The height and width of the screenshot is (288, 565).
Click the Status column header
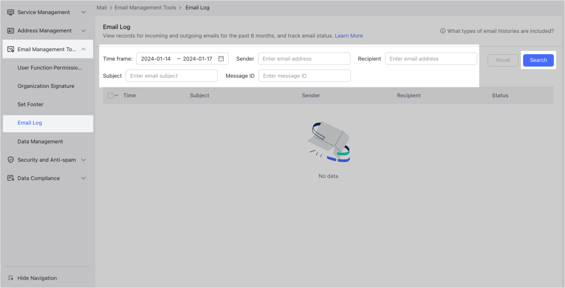(x=500, y=96)
